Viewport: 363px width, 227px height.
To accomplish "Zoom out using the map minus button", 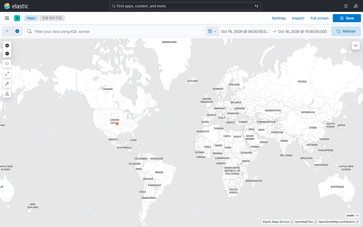I will point(7,53).
